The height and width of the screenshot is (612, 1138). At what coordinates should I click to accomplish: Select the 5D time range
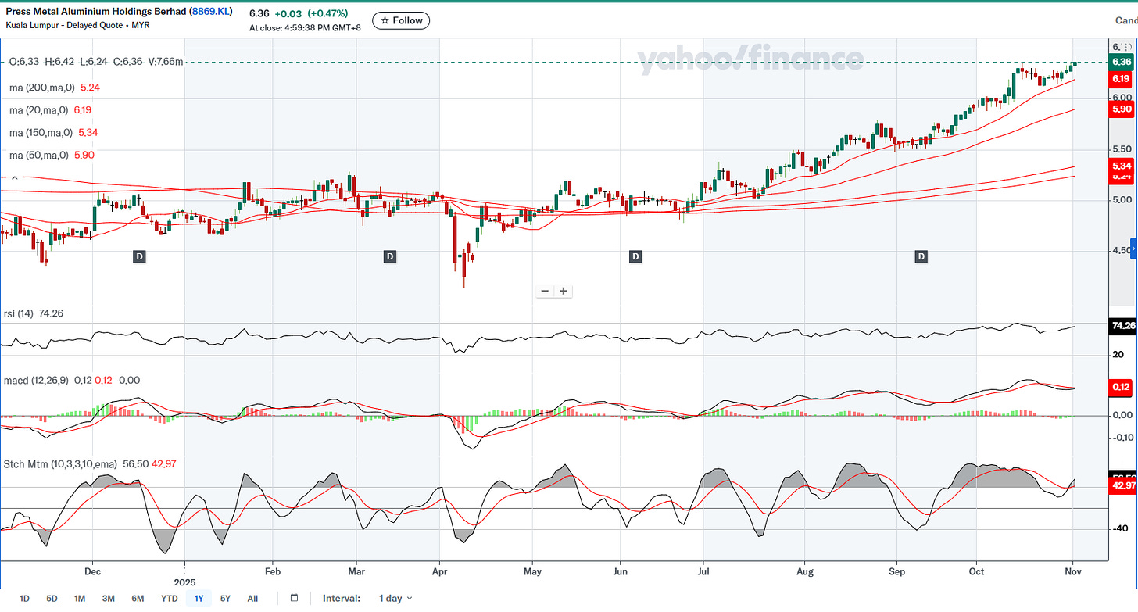(x=52, y=598)
